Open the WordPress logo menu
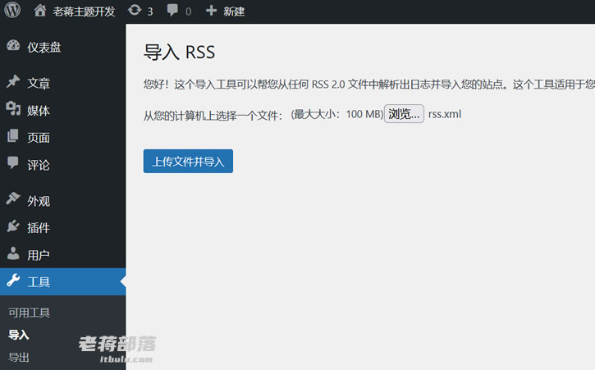 pos(12,10)
